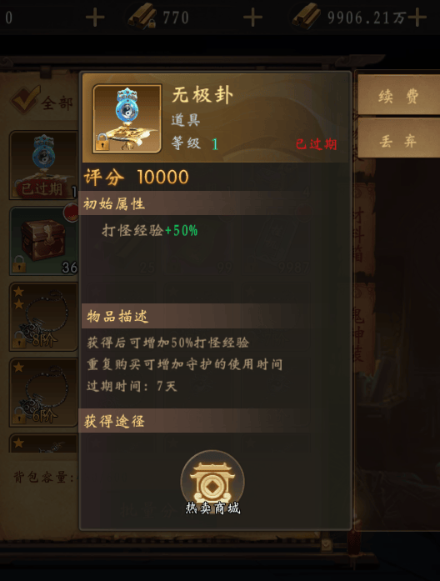Toggle the 全部 checkbox filter

[x=26, y=99]
